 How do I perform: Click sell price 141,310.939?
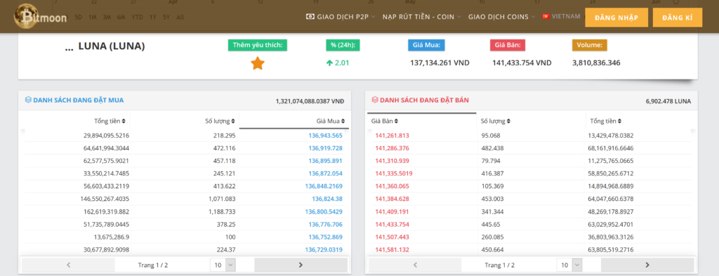click(x=392, y=161)
